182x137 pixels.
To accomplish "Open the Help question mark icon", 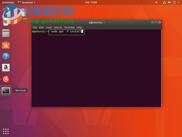I will tap(6, 56).
